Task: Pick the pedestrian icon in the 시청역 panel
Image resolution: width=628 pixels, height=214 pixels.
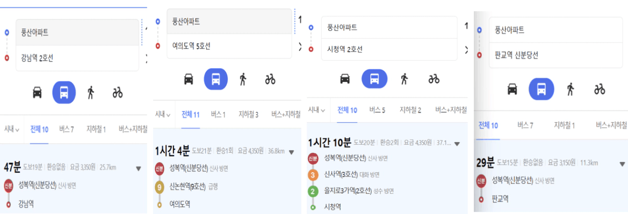Action: [x=404, y=79]
